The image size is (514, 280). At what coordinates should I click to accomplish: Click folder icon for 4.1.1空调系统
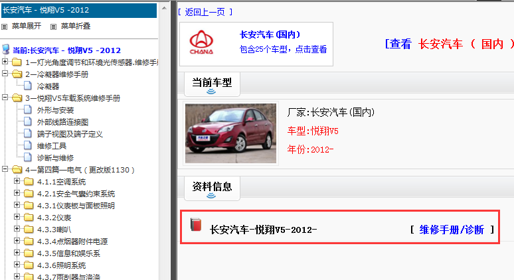point(29,181)
